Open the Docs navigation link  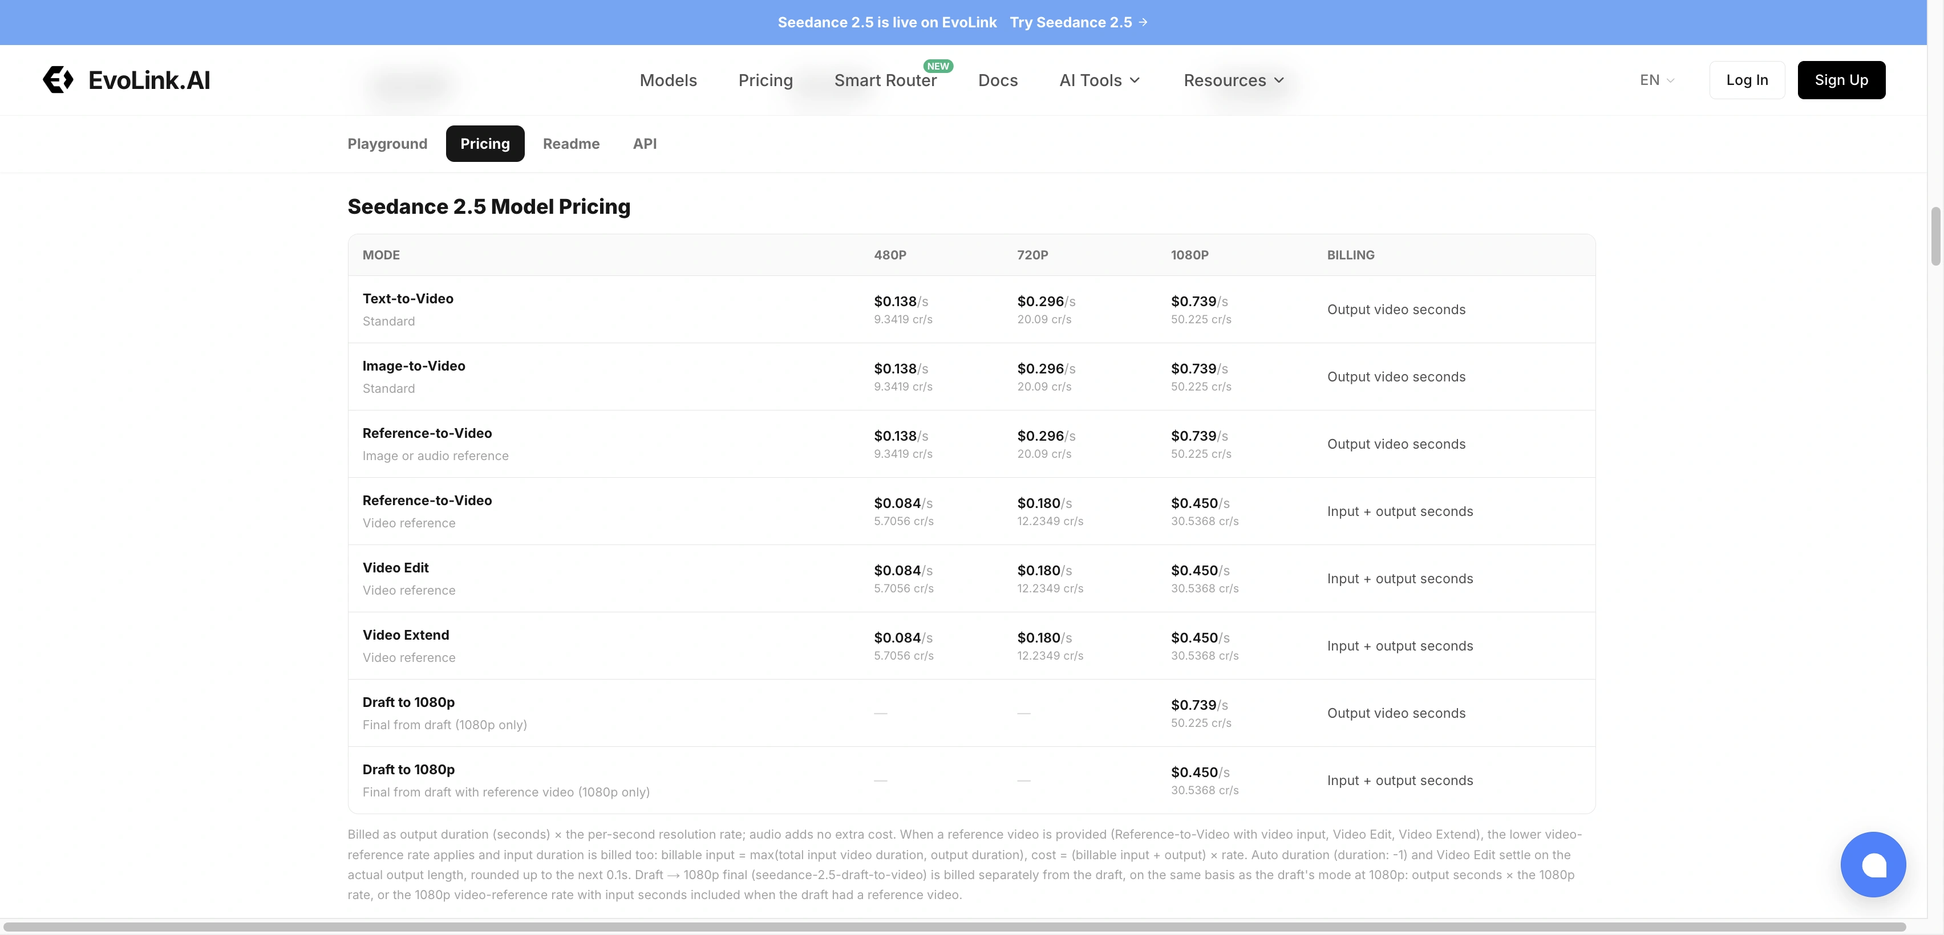(x=998, y=80)
